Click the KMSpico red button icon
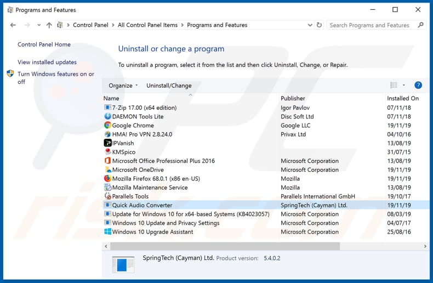 [x=107, y=152]
